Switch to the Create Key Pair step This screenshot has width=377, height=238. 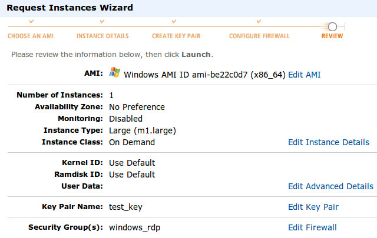[x=176, y=36]
